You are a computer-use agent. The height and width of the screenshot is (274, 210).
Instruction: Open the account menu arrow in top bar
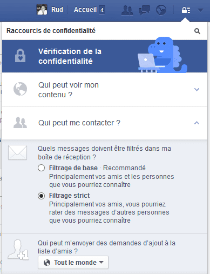(200, 10)
